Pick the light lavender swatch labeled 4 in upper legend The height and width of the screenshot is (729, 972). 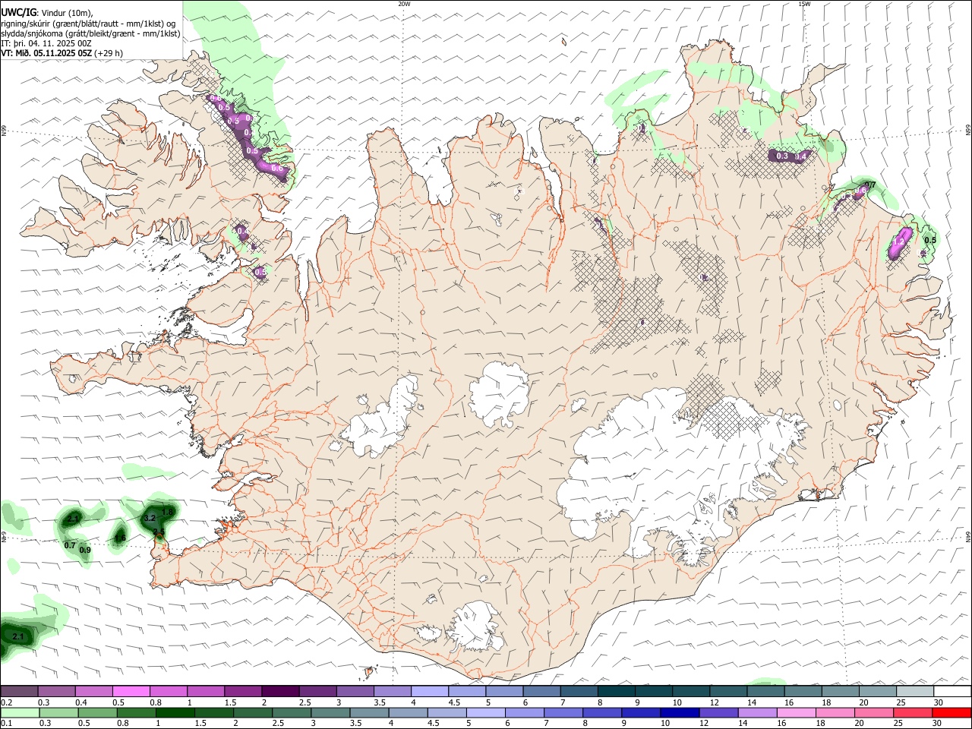click(x=429, y=692)
